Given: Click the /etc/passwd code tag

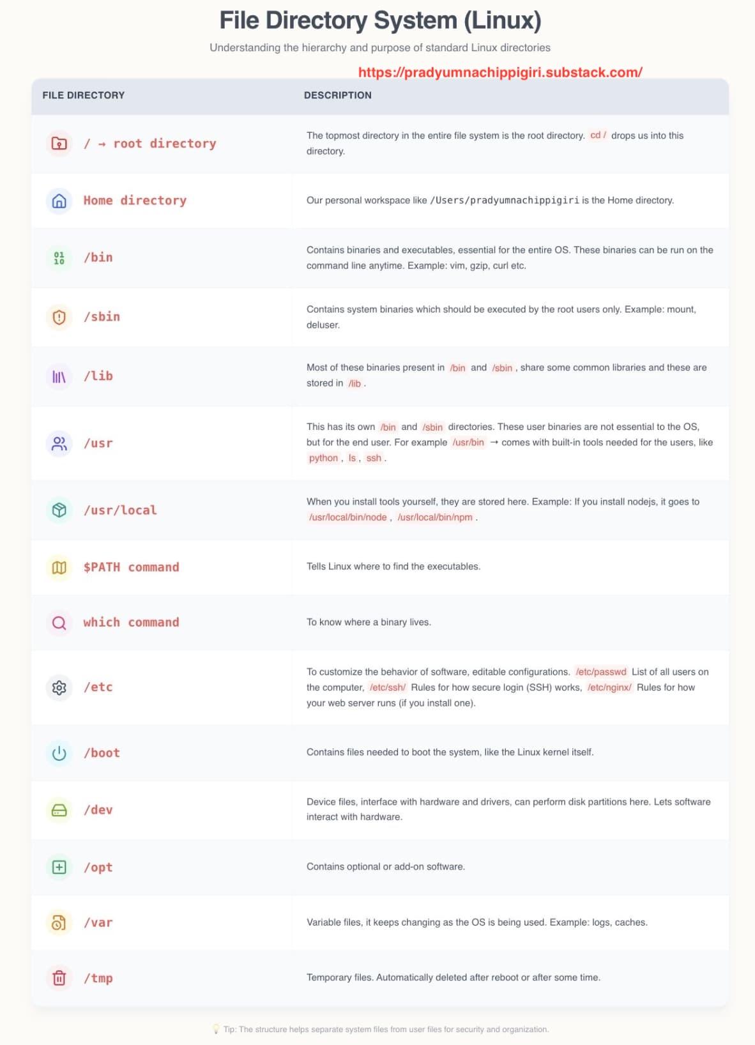Looking at the screenshot, I should coord(600,672).
